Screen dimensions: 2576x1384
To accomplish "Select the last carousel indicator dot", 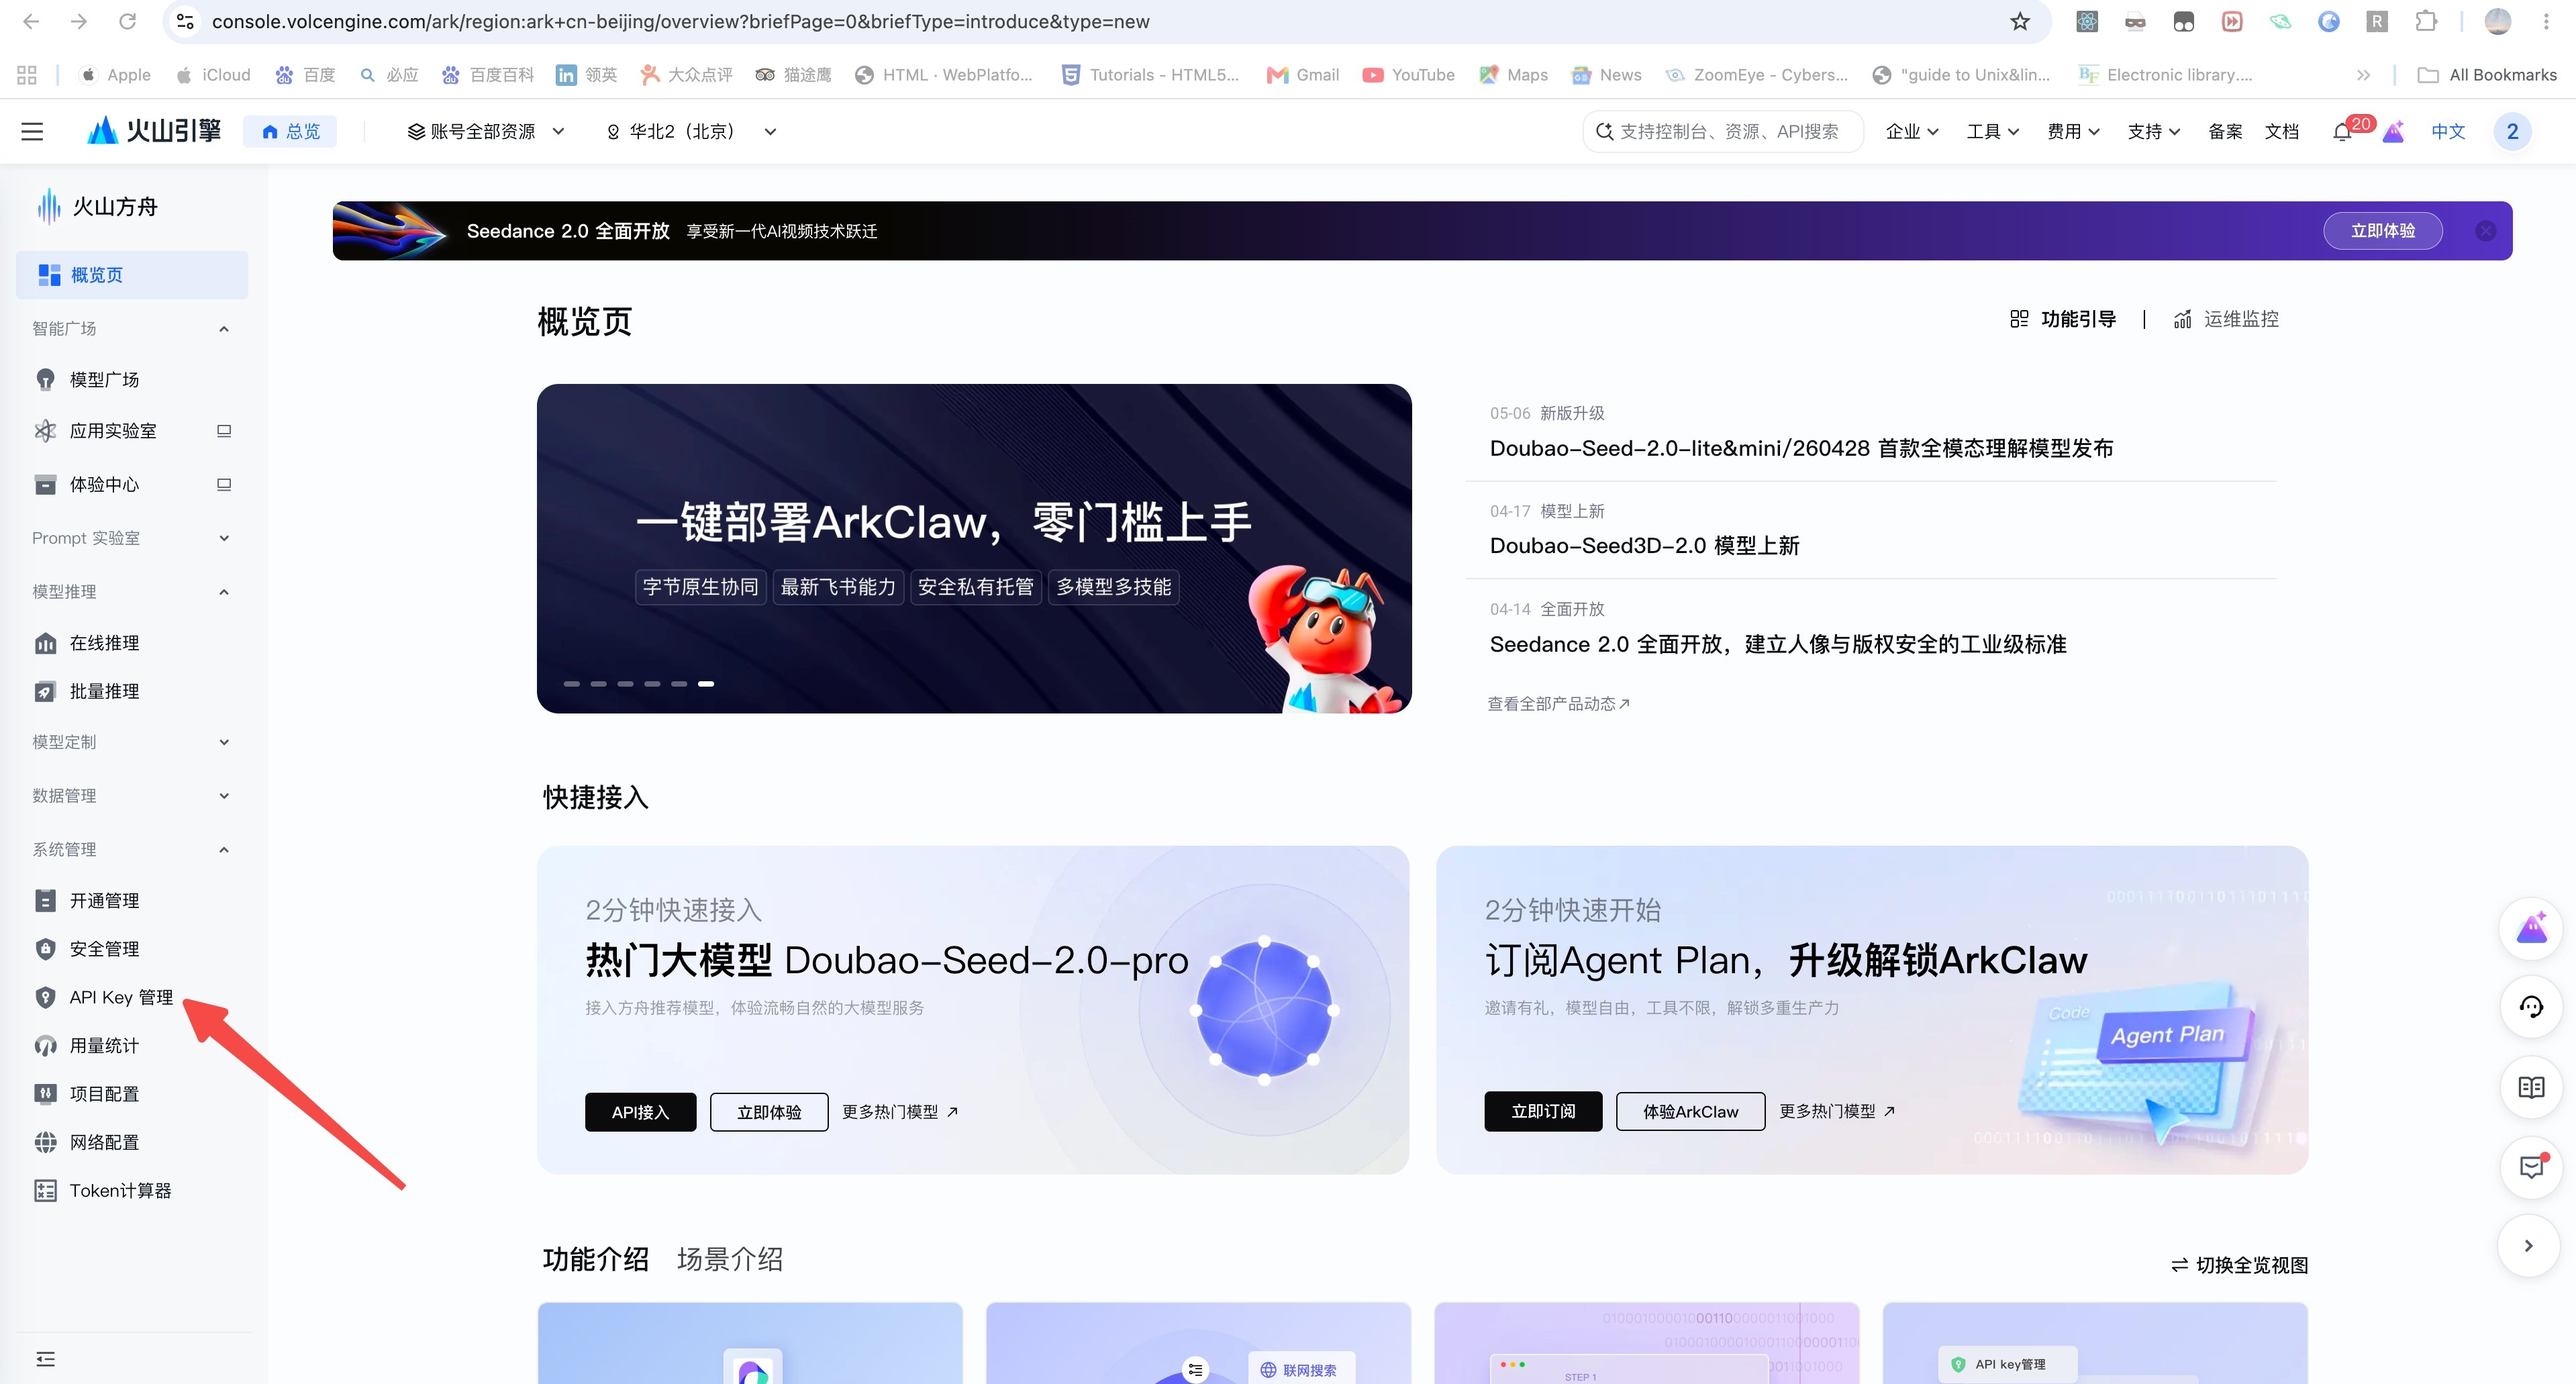I will (x=706, y=684).
